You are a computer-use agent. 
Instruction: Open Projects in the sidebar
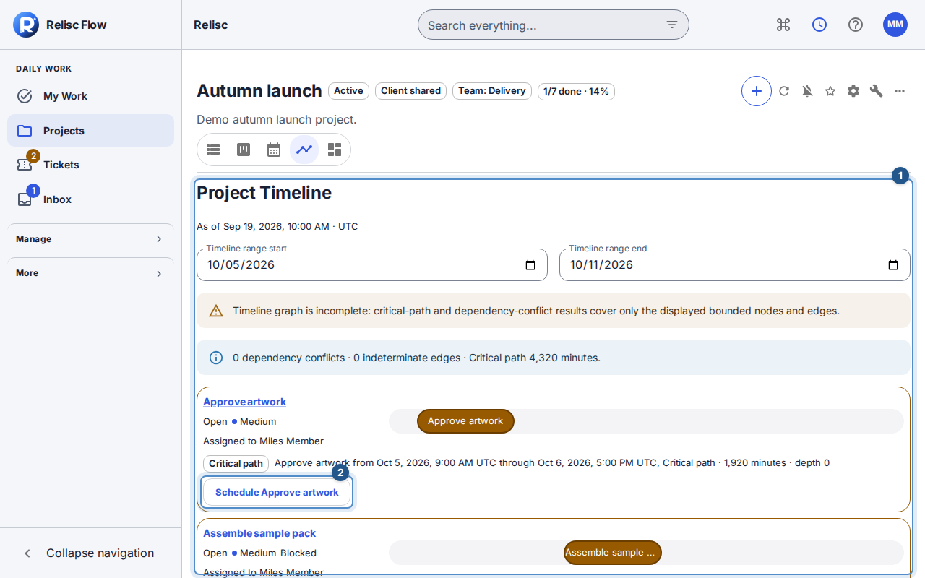(90, 131)
